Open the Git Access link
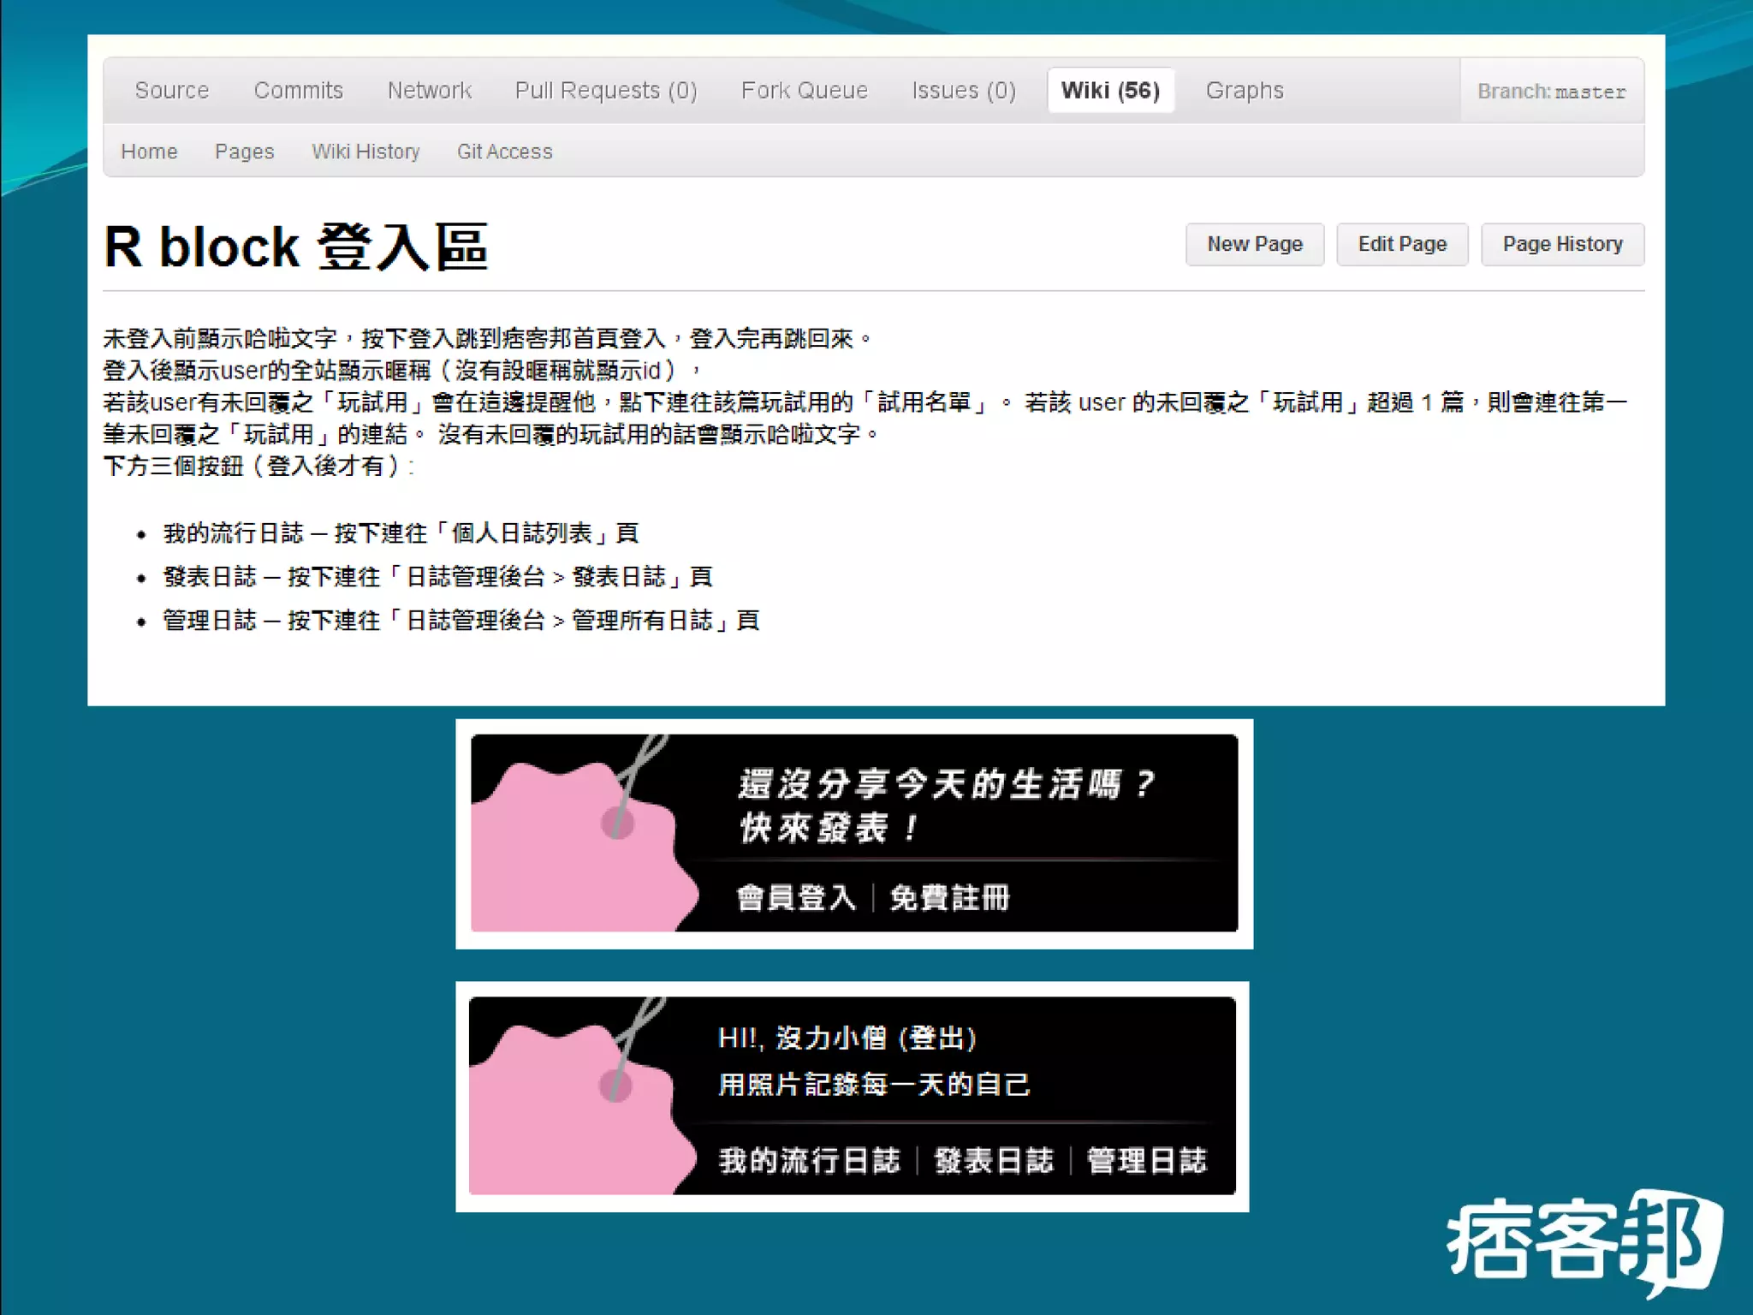This screenshot has height=1315, width=1753. pos(504,152)
